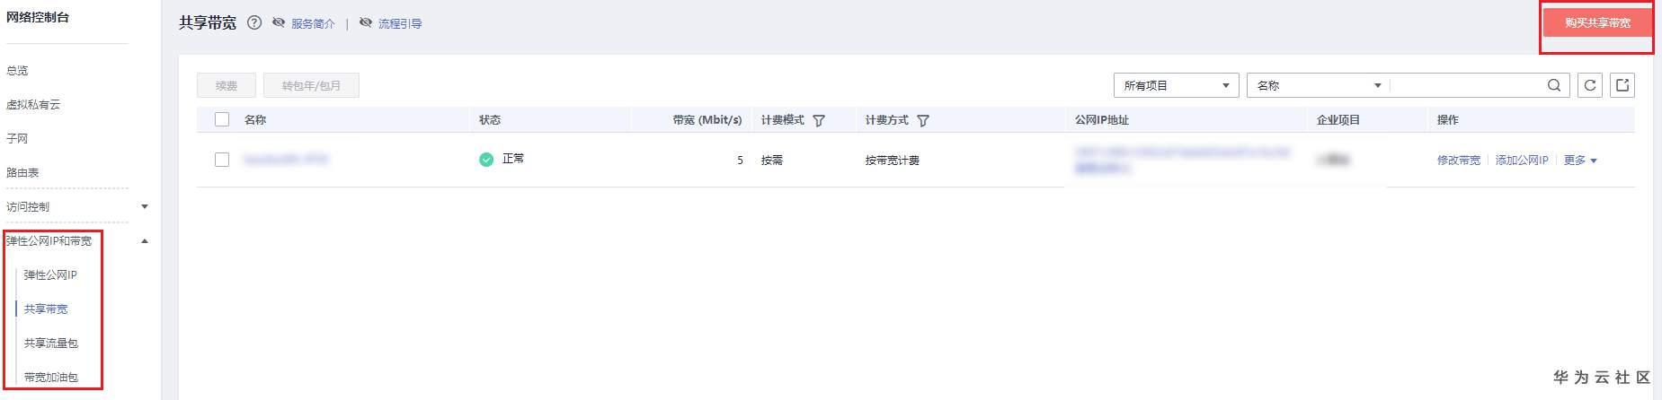Go to 虚拟私有云 in the sidebar
The height and width of the screenshot is (400, 1662).
pyautogui.click(x=33, y=104)
